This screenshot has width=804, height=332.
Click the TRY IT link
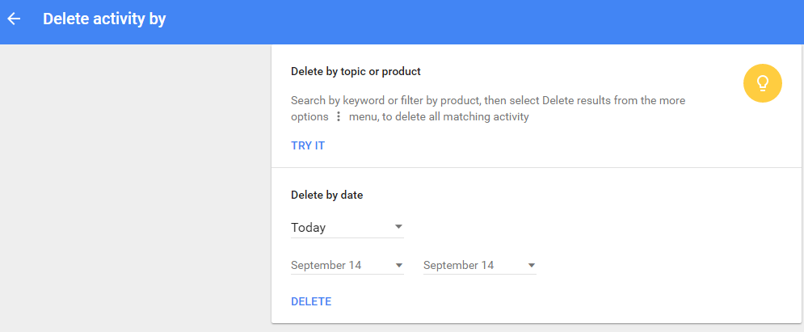[308, 146]
